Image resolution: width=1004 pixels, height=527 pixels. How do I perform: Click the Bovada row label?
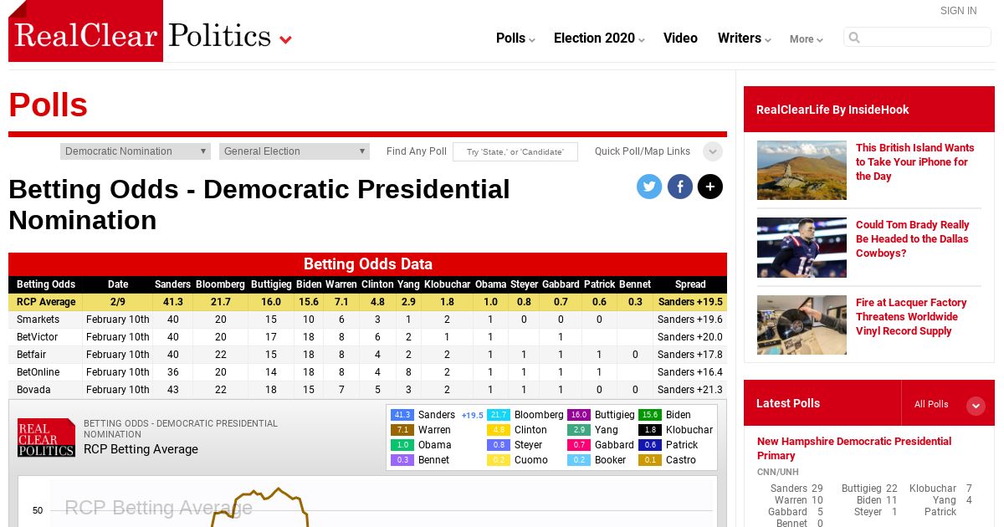tap(33, 390)
